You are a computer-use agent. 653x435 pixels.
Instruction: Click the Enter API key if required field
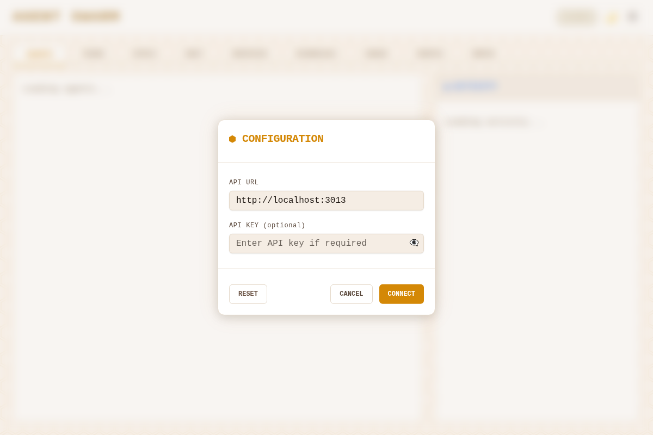[321, 243]
